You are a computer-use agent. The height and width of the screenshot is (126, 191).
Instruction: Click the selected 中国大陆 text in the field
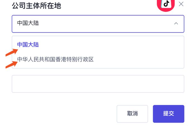tap(28, 23)
